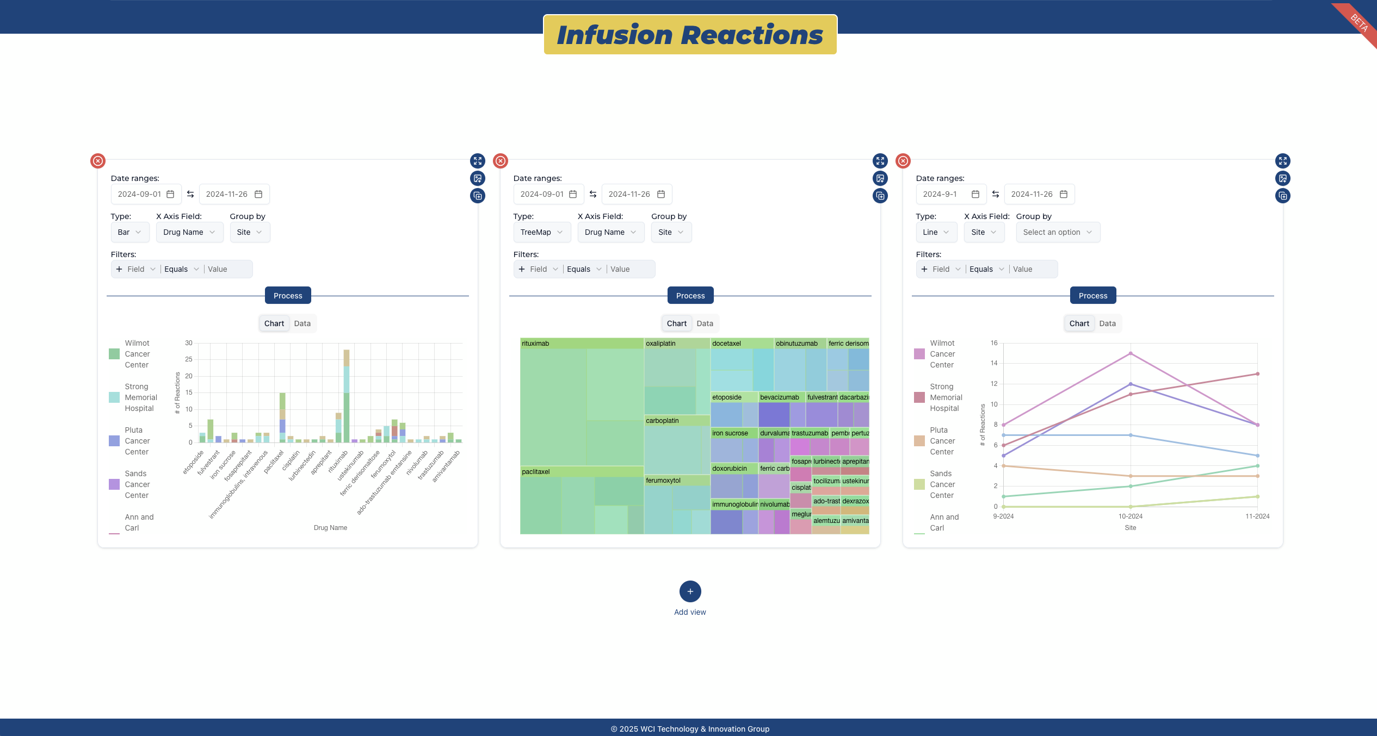Open Site Group by dropdown in TreeMap view
The width and height of the screenshot is (1377, 736).
coord(671,232)
